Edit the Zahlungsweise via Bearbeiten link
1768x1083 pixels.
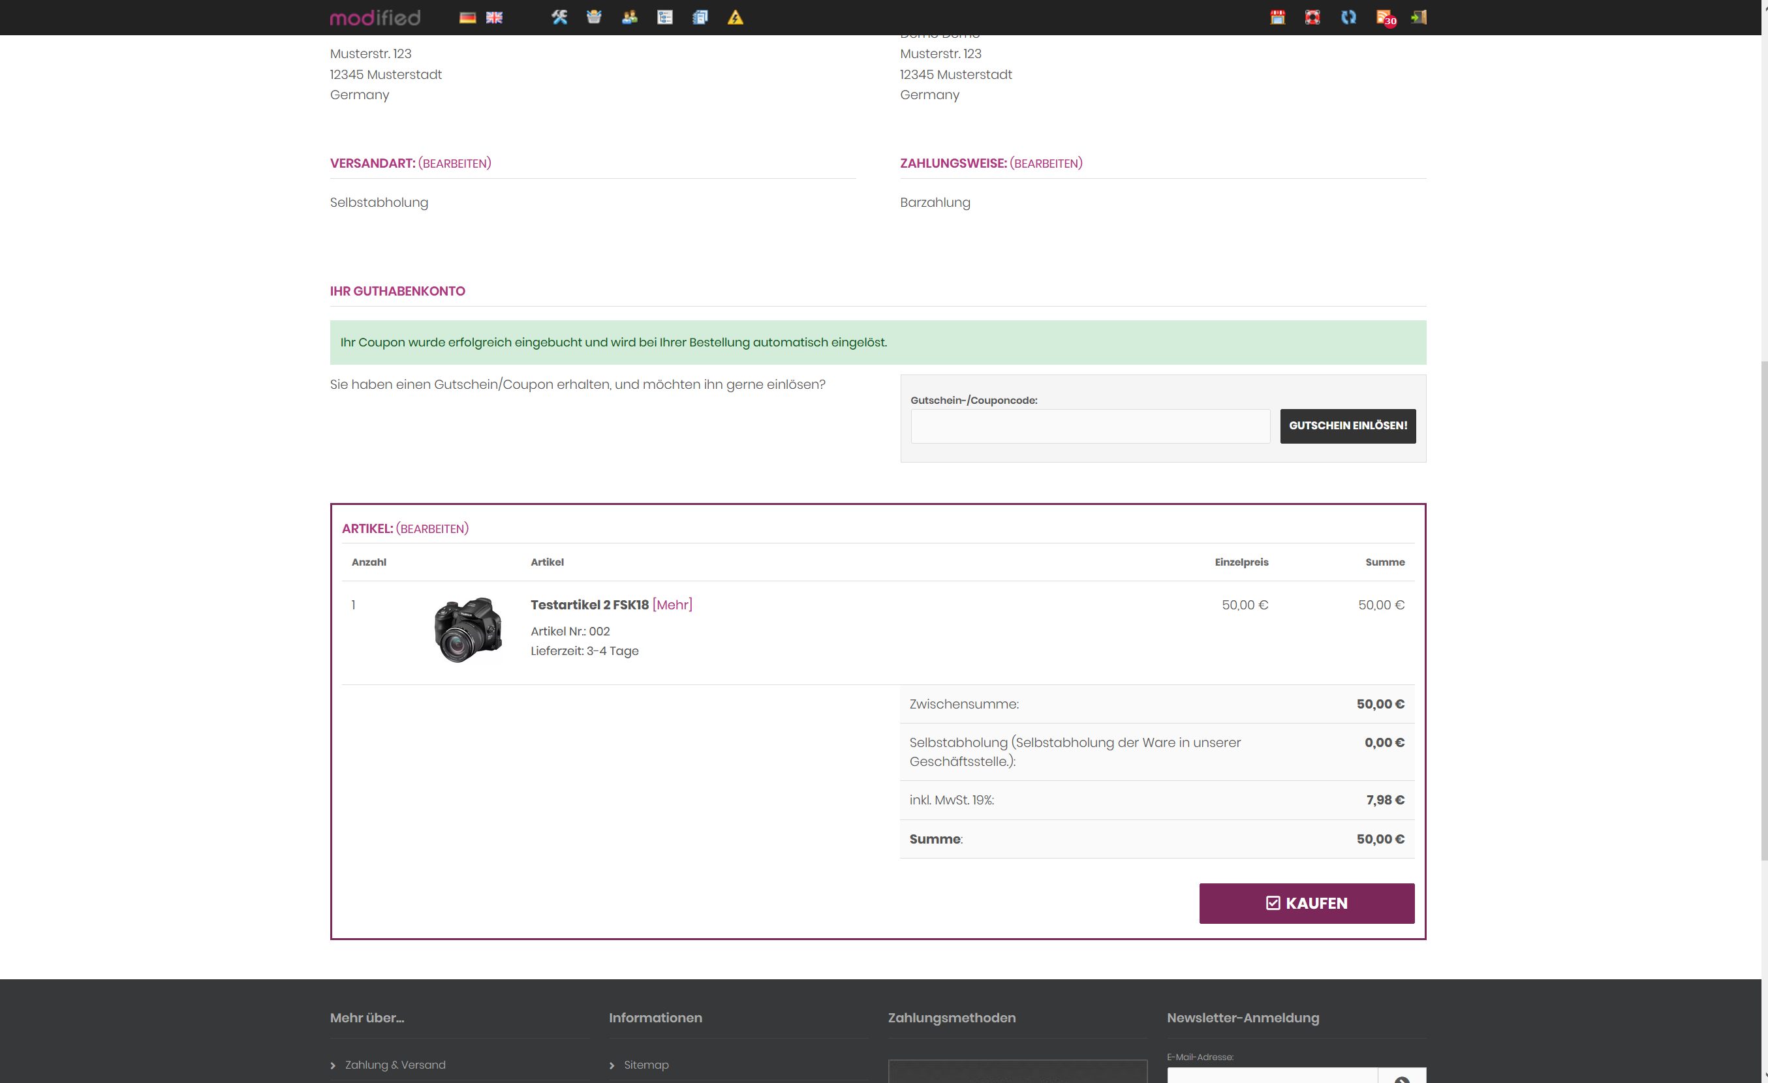click(x=1046, y=164)
